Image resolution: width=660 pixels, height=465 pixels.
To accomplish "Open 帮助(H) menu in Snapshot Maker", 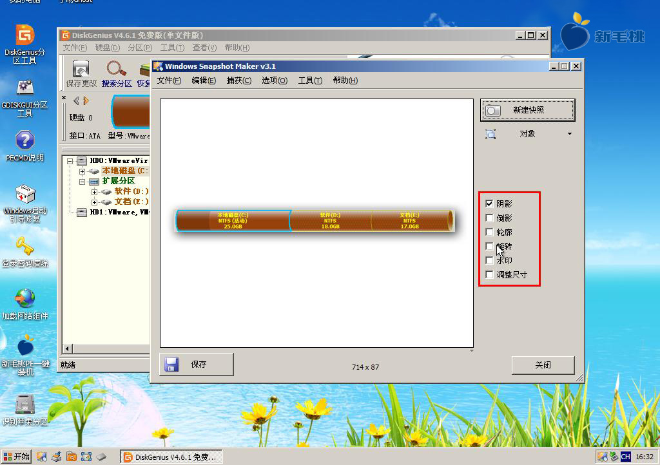I will tap(345, 81).
